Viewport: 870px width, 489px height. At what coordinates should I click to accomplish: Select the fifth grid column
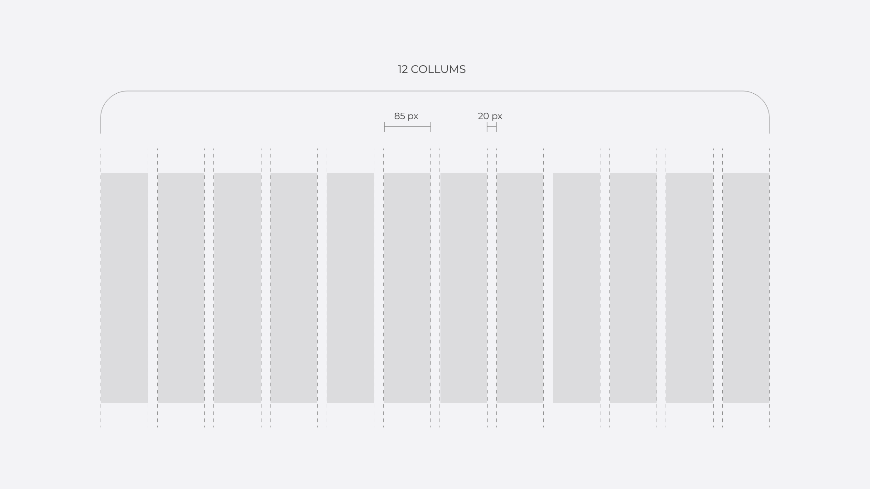coord(350,288)
